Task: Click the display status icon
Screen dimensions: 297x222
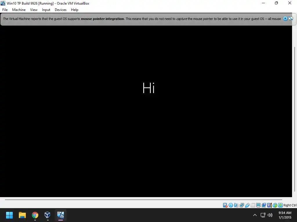Action: 258,205
